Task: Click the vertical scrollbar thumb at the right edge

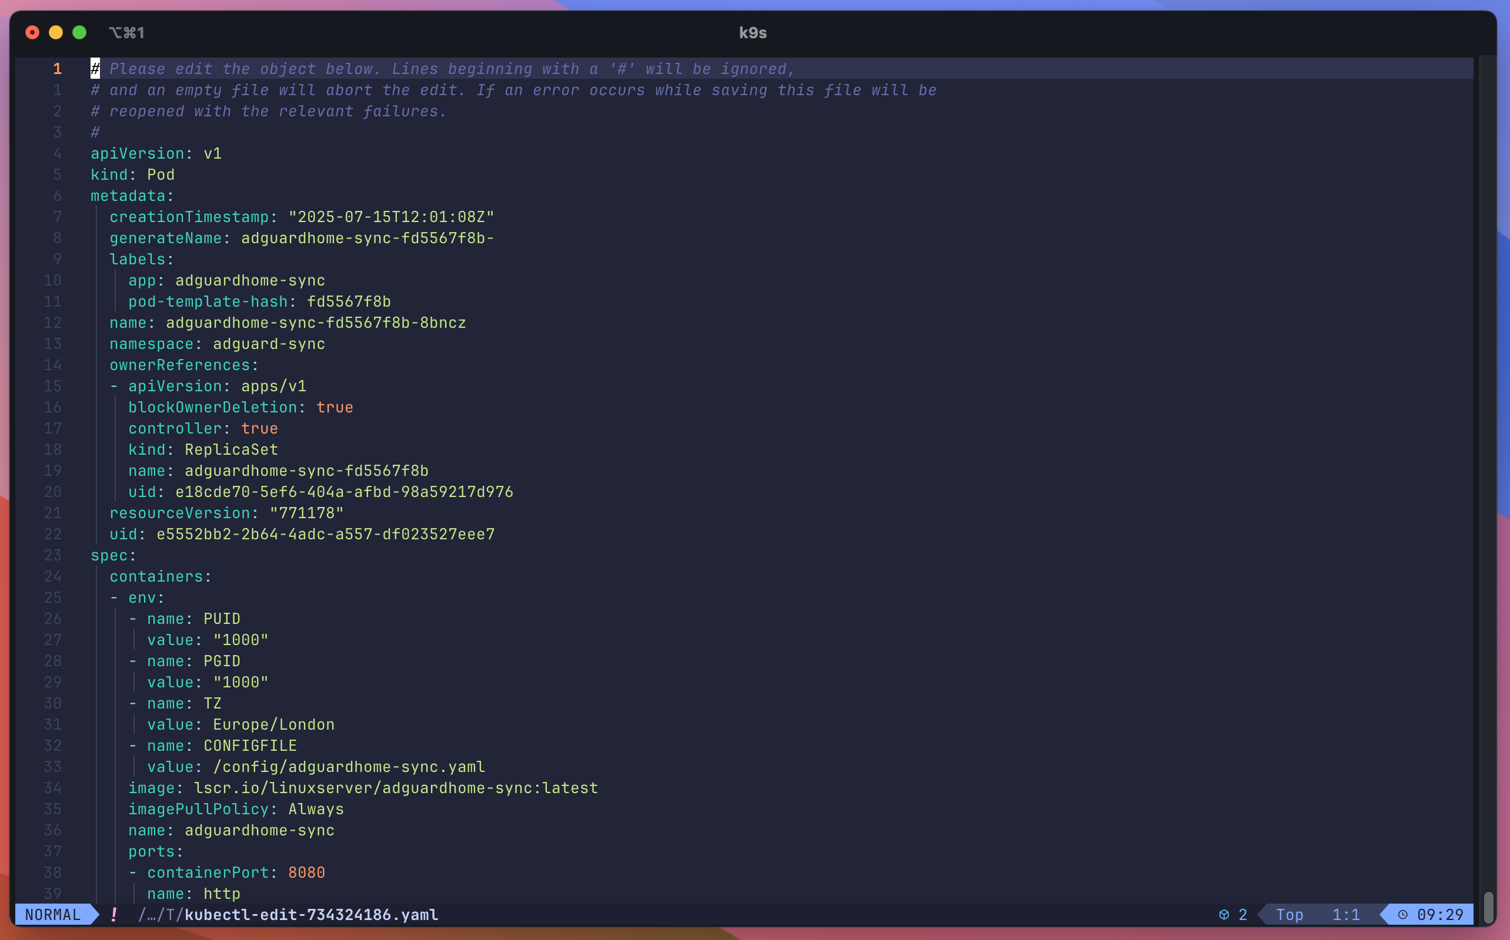Action: (x=1488, y=908)
